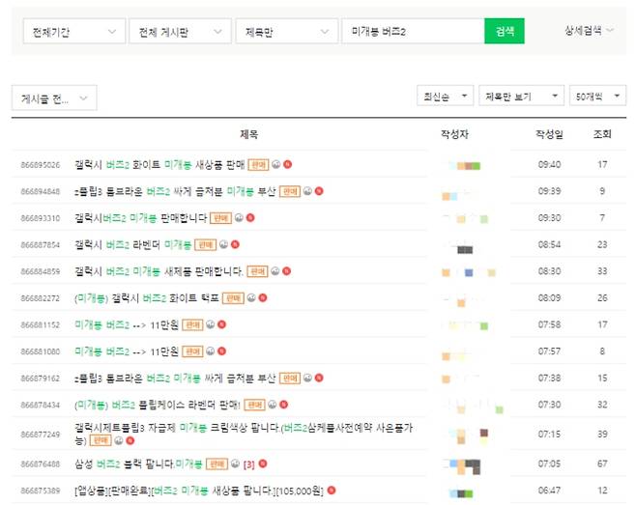The width and height of the screenshot is (636, 505).
Task: Click the smiley icon on post 866895026
Action: tap(276, 164)
